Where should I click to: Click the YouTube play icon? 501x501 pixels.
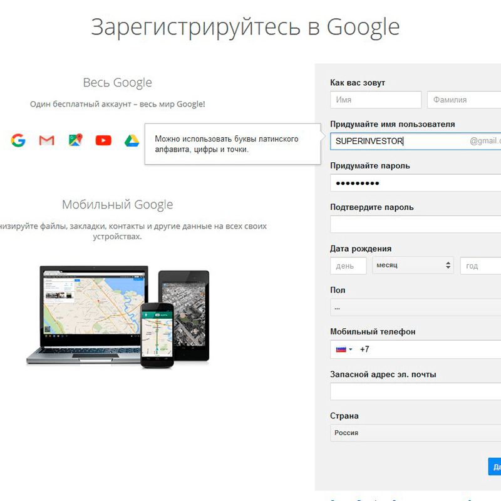tap(103, 140)
